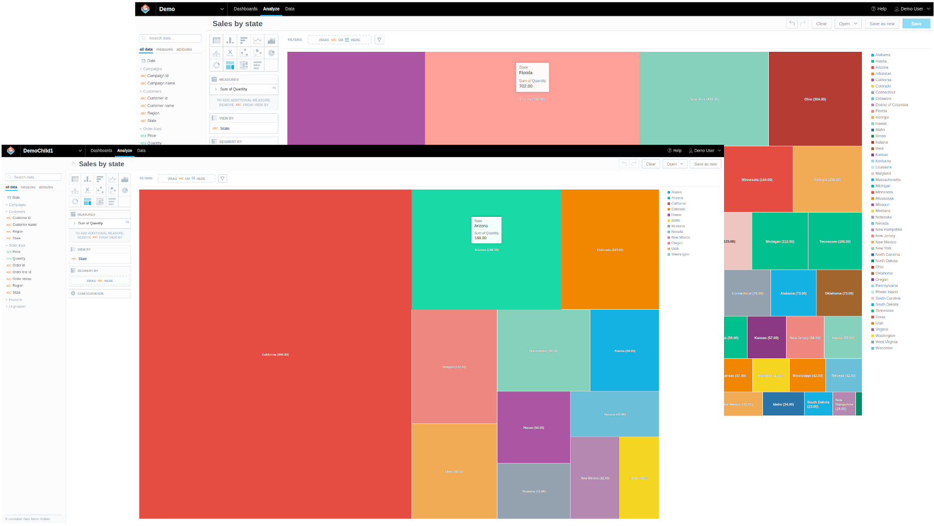934x526 pixels.
Task: Select Column chart icon in DemoChild1 window
Action: click(x=88, y=179)
